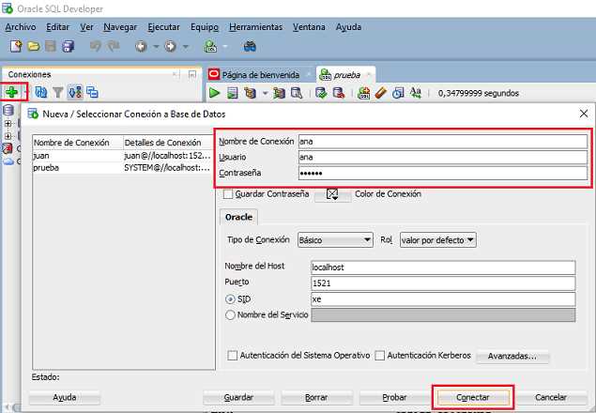Click the Contraseña password field

point(443,173)
